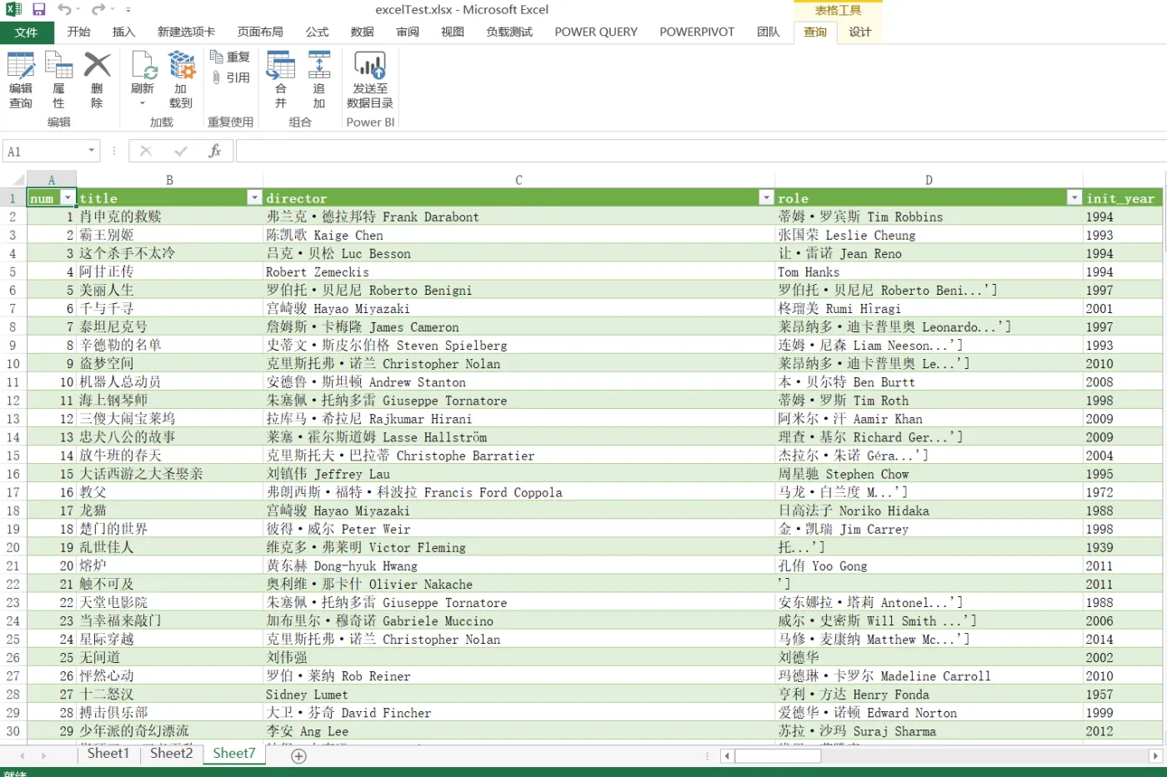The image size is (1167, 777).
Task: Click director cell David Fincher
Action: (x=519, y=713)
